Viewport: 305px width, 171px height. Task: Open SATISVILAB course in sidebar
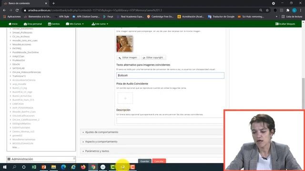pos(19,68)
